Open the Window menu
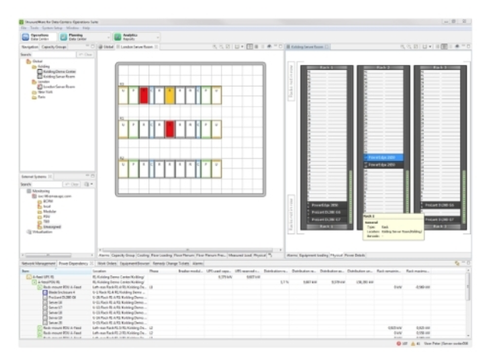Viewport: 492px width, 361px height. (73, 28)
